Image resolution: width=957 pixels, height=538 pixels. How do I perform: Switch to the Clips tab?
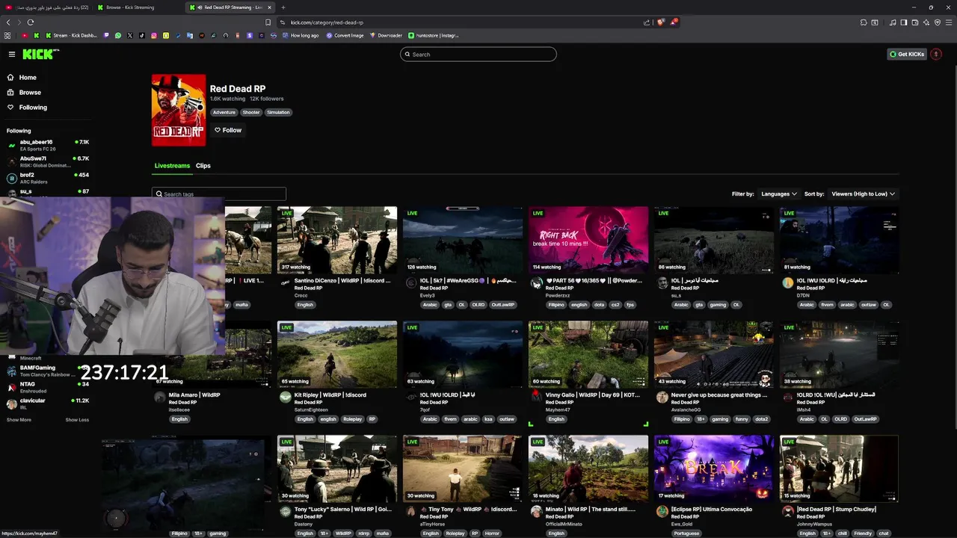[203, 166]
